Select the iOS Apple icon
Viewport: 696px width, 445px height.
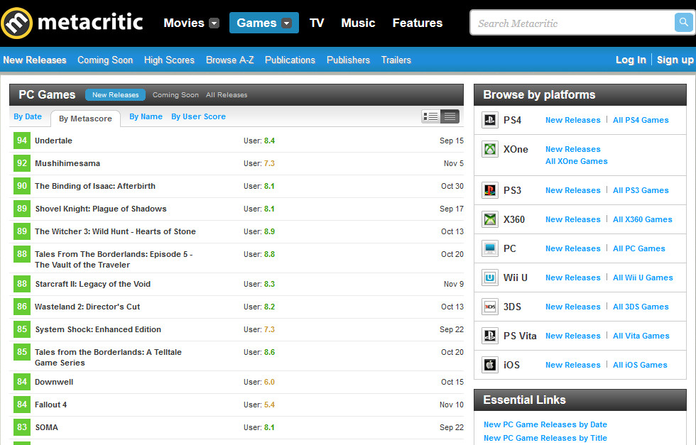490,365
